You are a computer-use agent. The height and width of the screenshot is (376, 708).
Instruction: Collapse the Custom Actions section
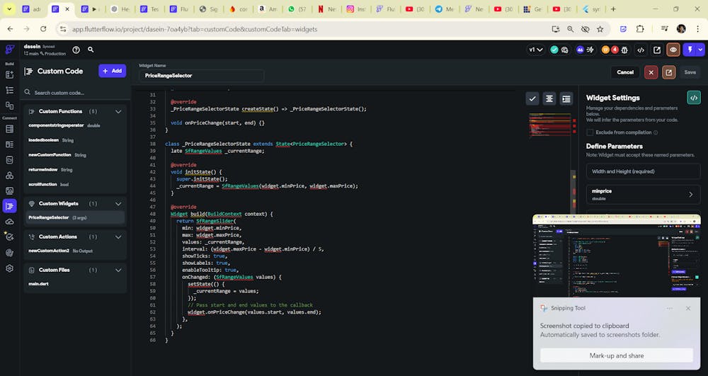[118, 237]
